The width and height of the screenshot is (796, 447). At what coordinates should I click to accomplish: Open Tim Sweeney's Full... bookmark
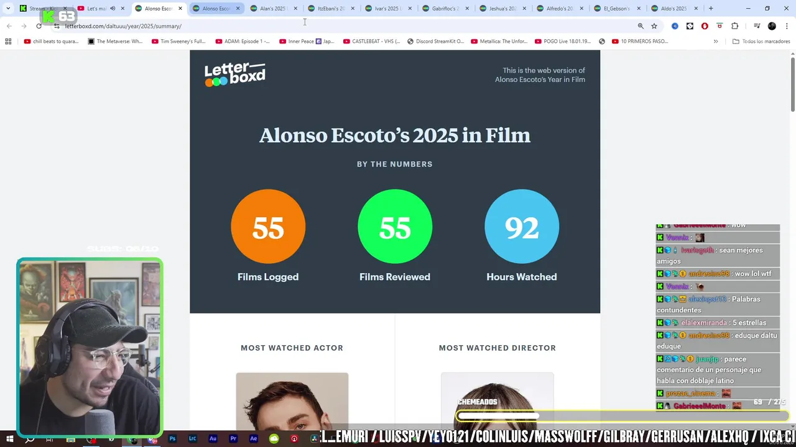pos(178,42)
